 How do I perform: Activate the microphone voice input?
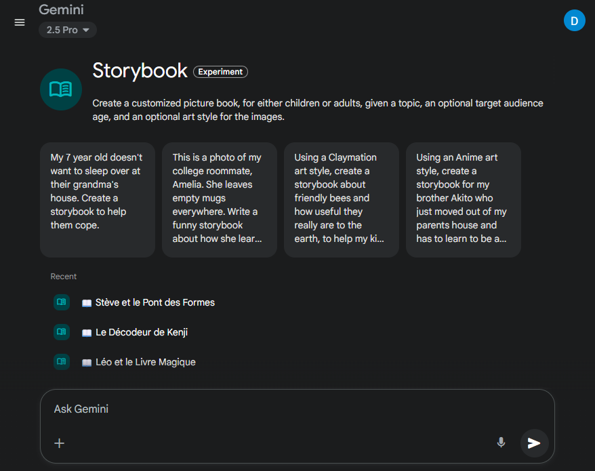(501, 443)
